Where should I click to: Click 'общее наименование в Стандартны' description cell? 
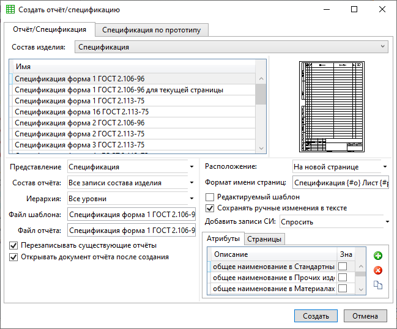coord(273,267)
